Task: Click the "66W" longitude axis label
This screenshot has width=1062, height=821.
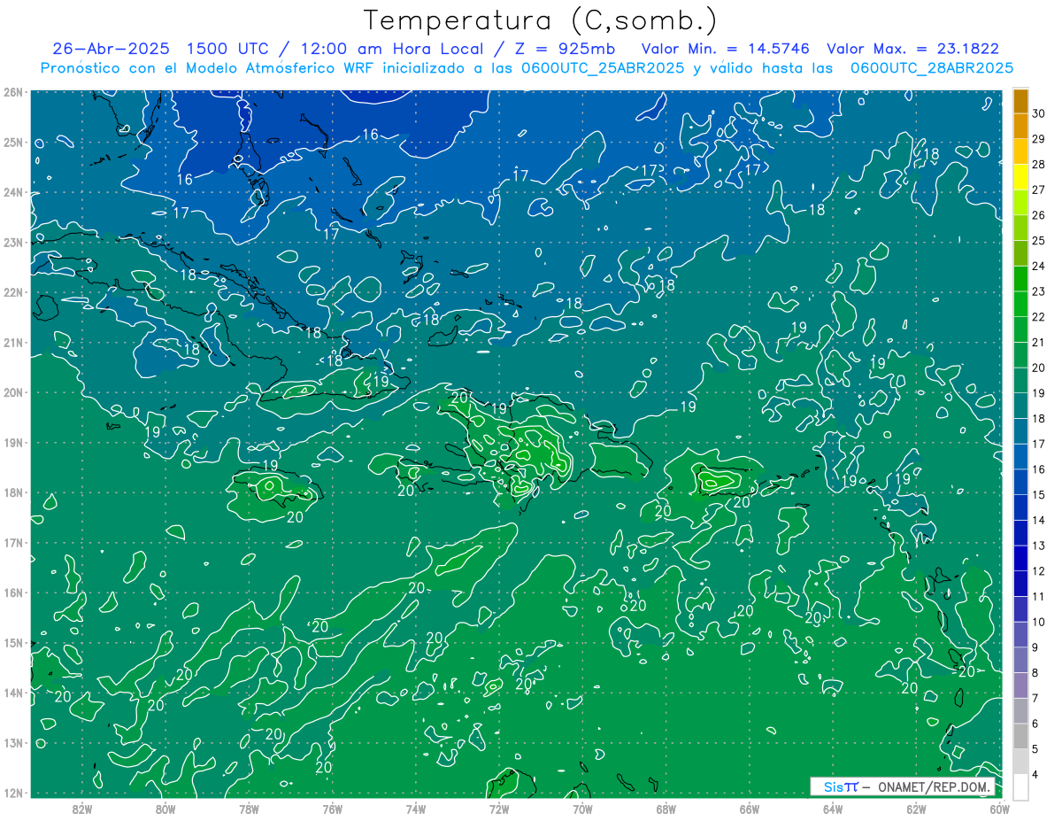Action: [750, 809]
